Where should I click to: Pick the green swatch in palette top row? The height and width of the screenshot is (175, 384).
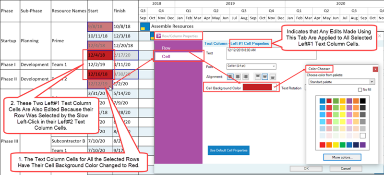tap(336, 101)
